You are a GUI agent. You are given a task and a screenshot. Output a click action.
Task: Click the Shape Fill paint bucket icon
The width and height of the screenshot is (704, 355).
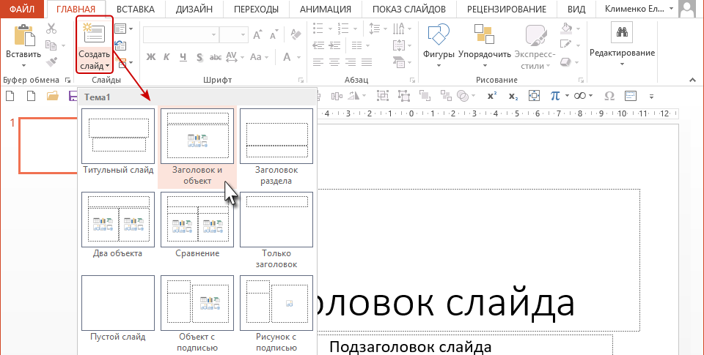point(566,29)
